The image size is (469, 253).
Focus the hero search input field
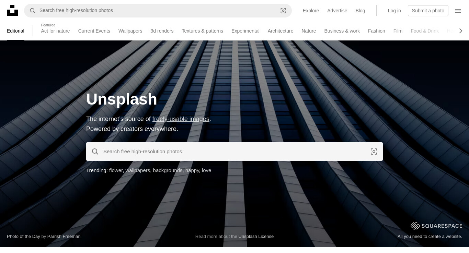(235, 152)
